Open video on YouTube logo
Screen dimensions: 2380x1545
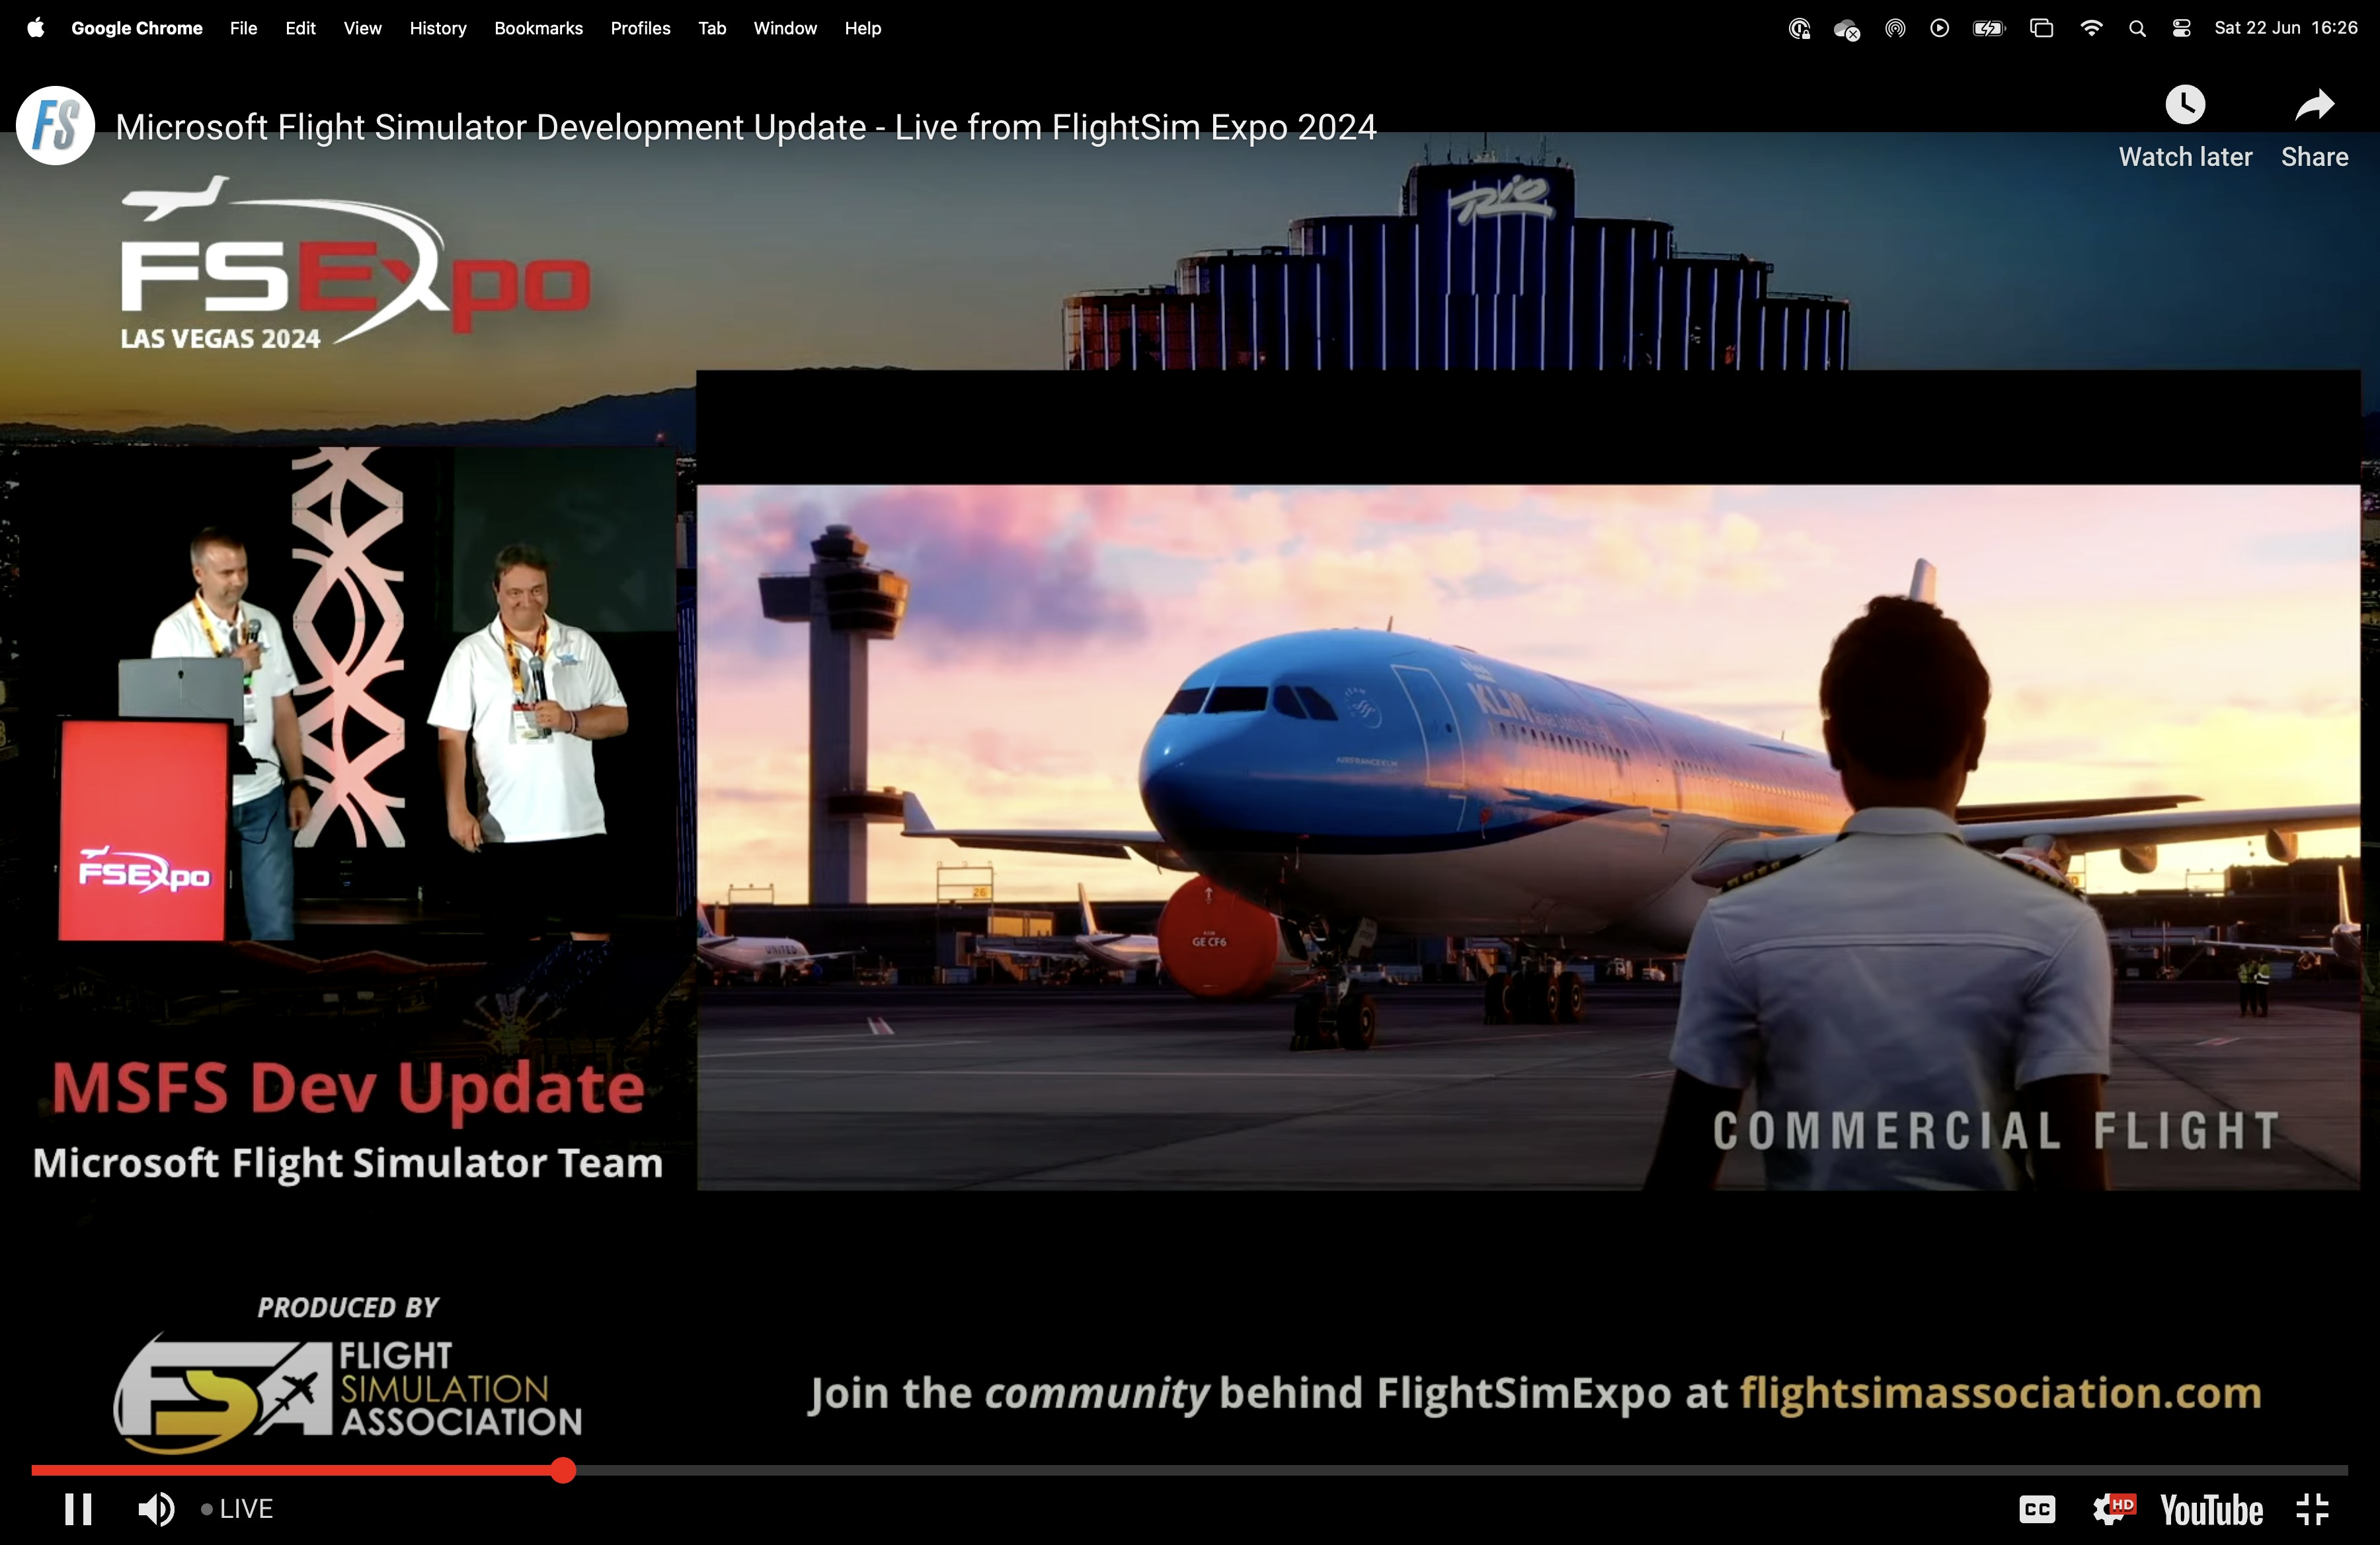(x=2211, y=1509)
